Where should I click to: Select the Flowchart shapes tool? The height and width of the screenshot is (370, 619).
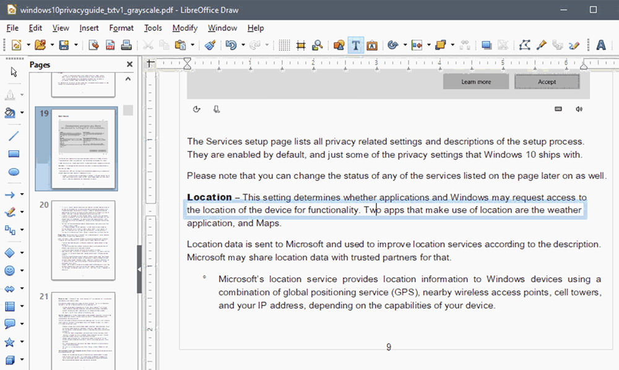[x=10, y=306]
